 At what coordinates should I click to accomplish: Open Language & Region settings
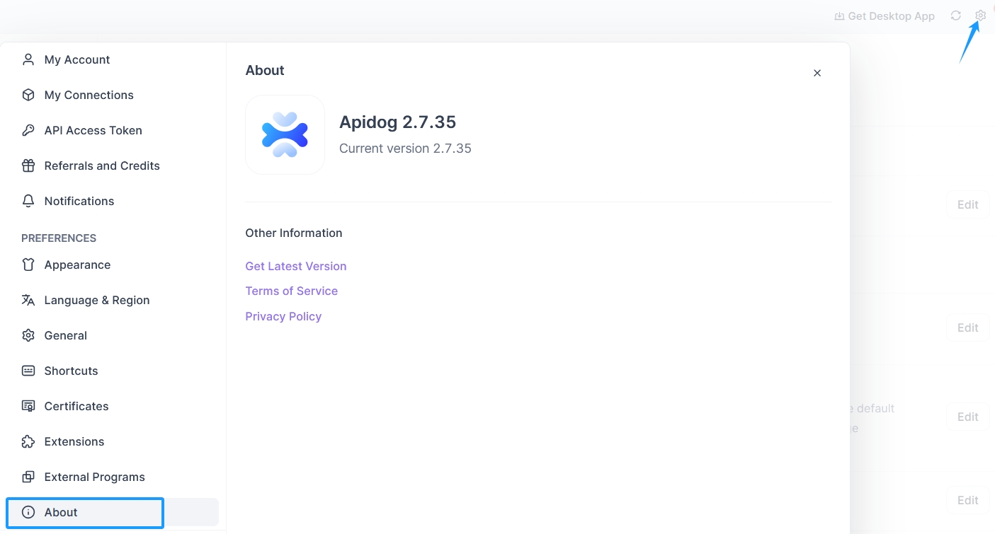pos(96,300)
